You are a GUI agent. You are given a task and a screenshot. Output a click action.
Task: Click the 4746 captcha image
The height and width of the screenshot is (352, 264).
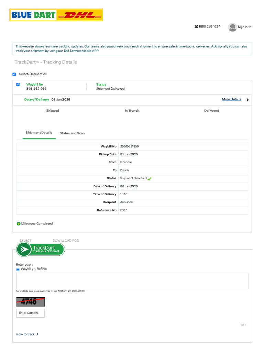(31, 302)
